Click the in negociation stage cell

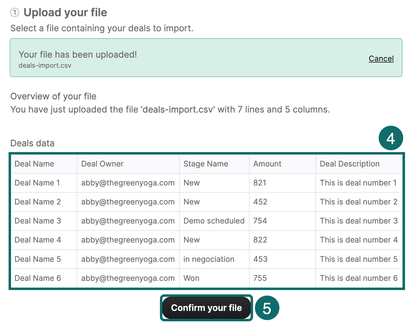click(x=209, y=259)
